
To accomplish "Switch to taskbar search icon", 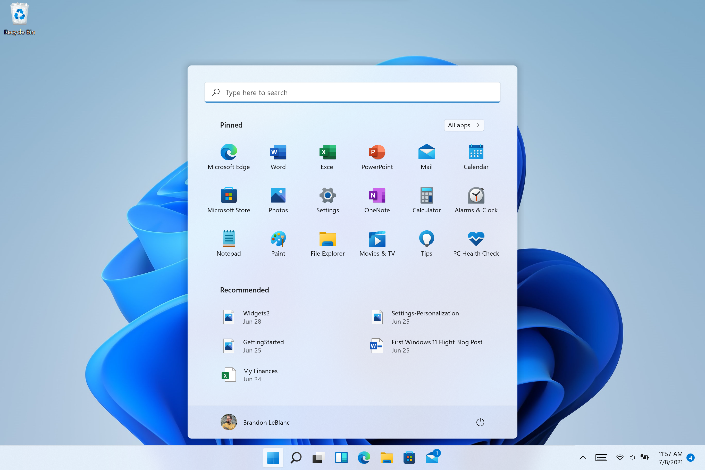I will [x=295, y=456].
